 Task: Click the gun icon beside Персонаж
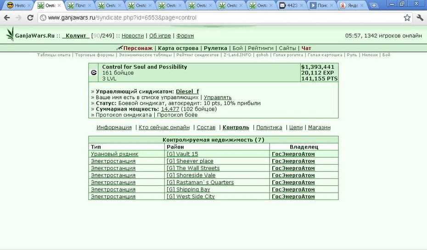tap(119, 48)
